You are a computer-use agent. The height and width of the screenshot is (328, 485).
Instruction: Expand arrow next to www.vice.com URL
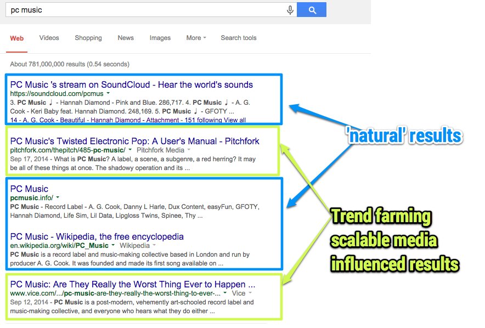pos(225,293)
